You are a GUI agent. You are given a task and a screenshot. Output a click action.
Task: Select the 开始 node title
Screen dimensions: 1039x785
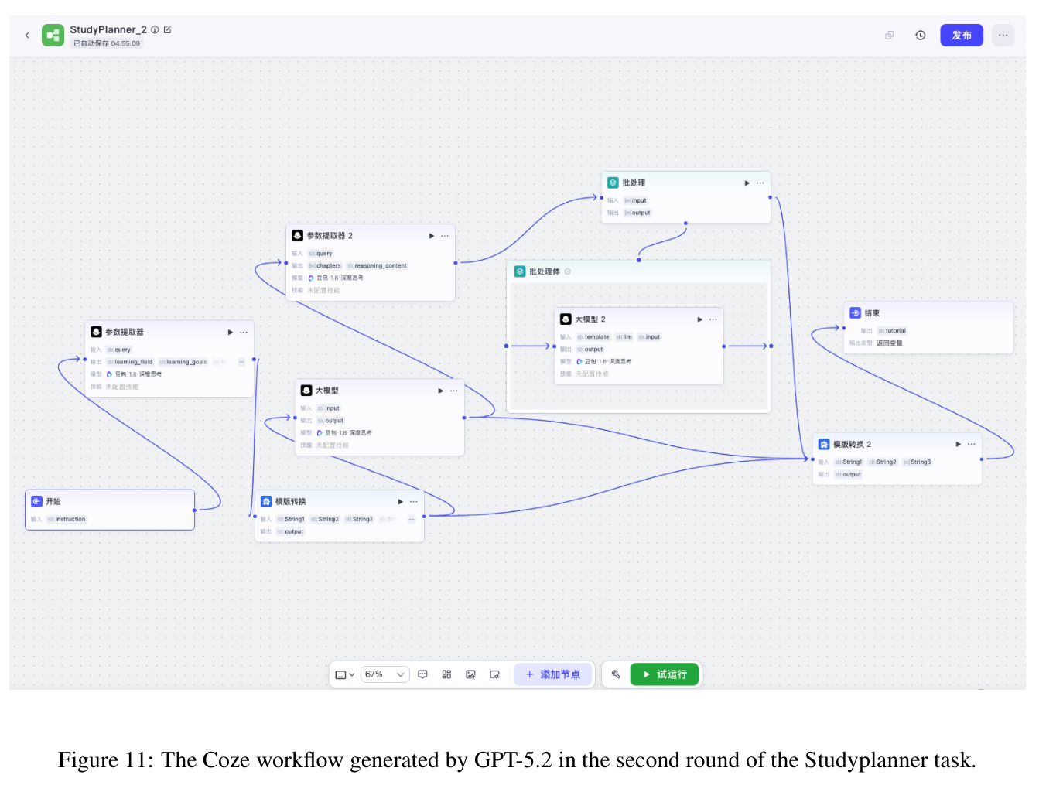tap(53, 501)
